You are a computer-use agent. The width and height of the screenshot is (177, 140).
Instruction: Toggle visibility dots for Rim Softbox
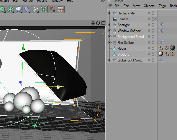click(153, 42)
